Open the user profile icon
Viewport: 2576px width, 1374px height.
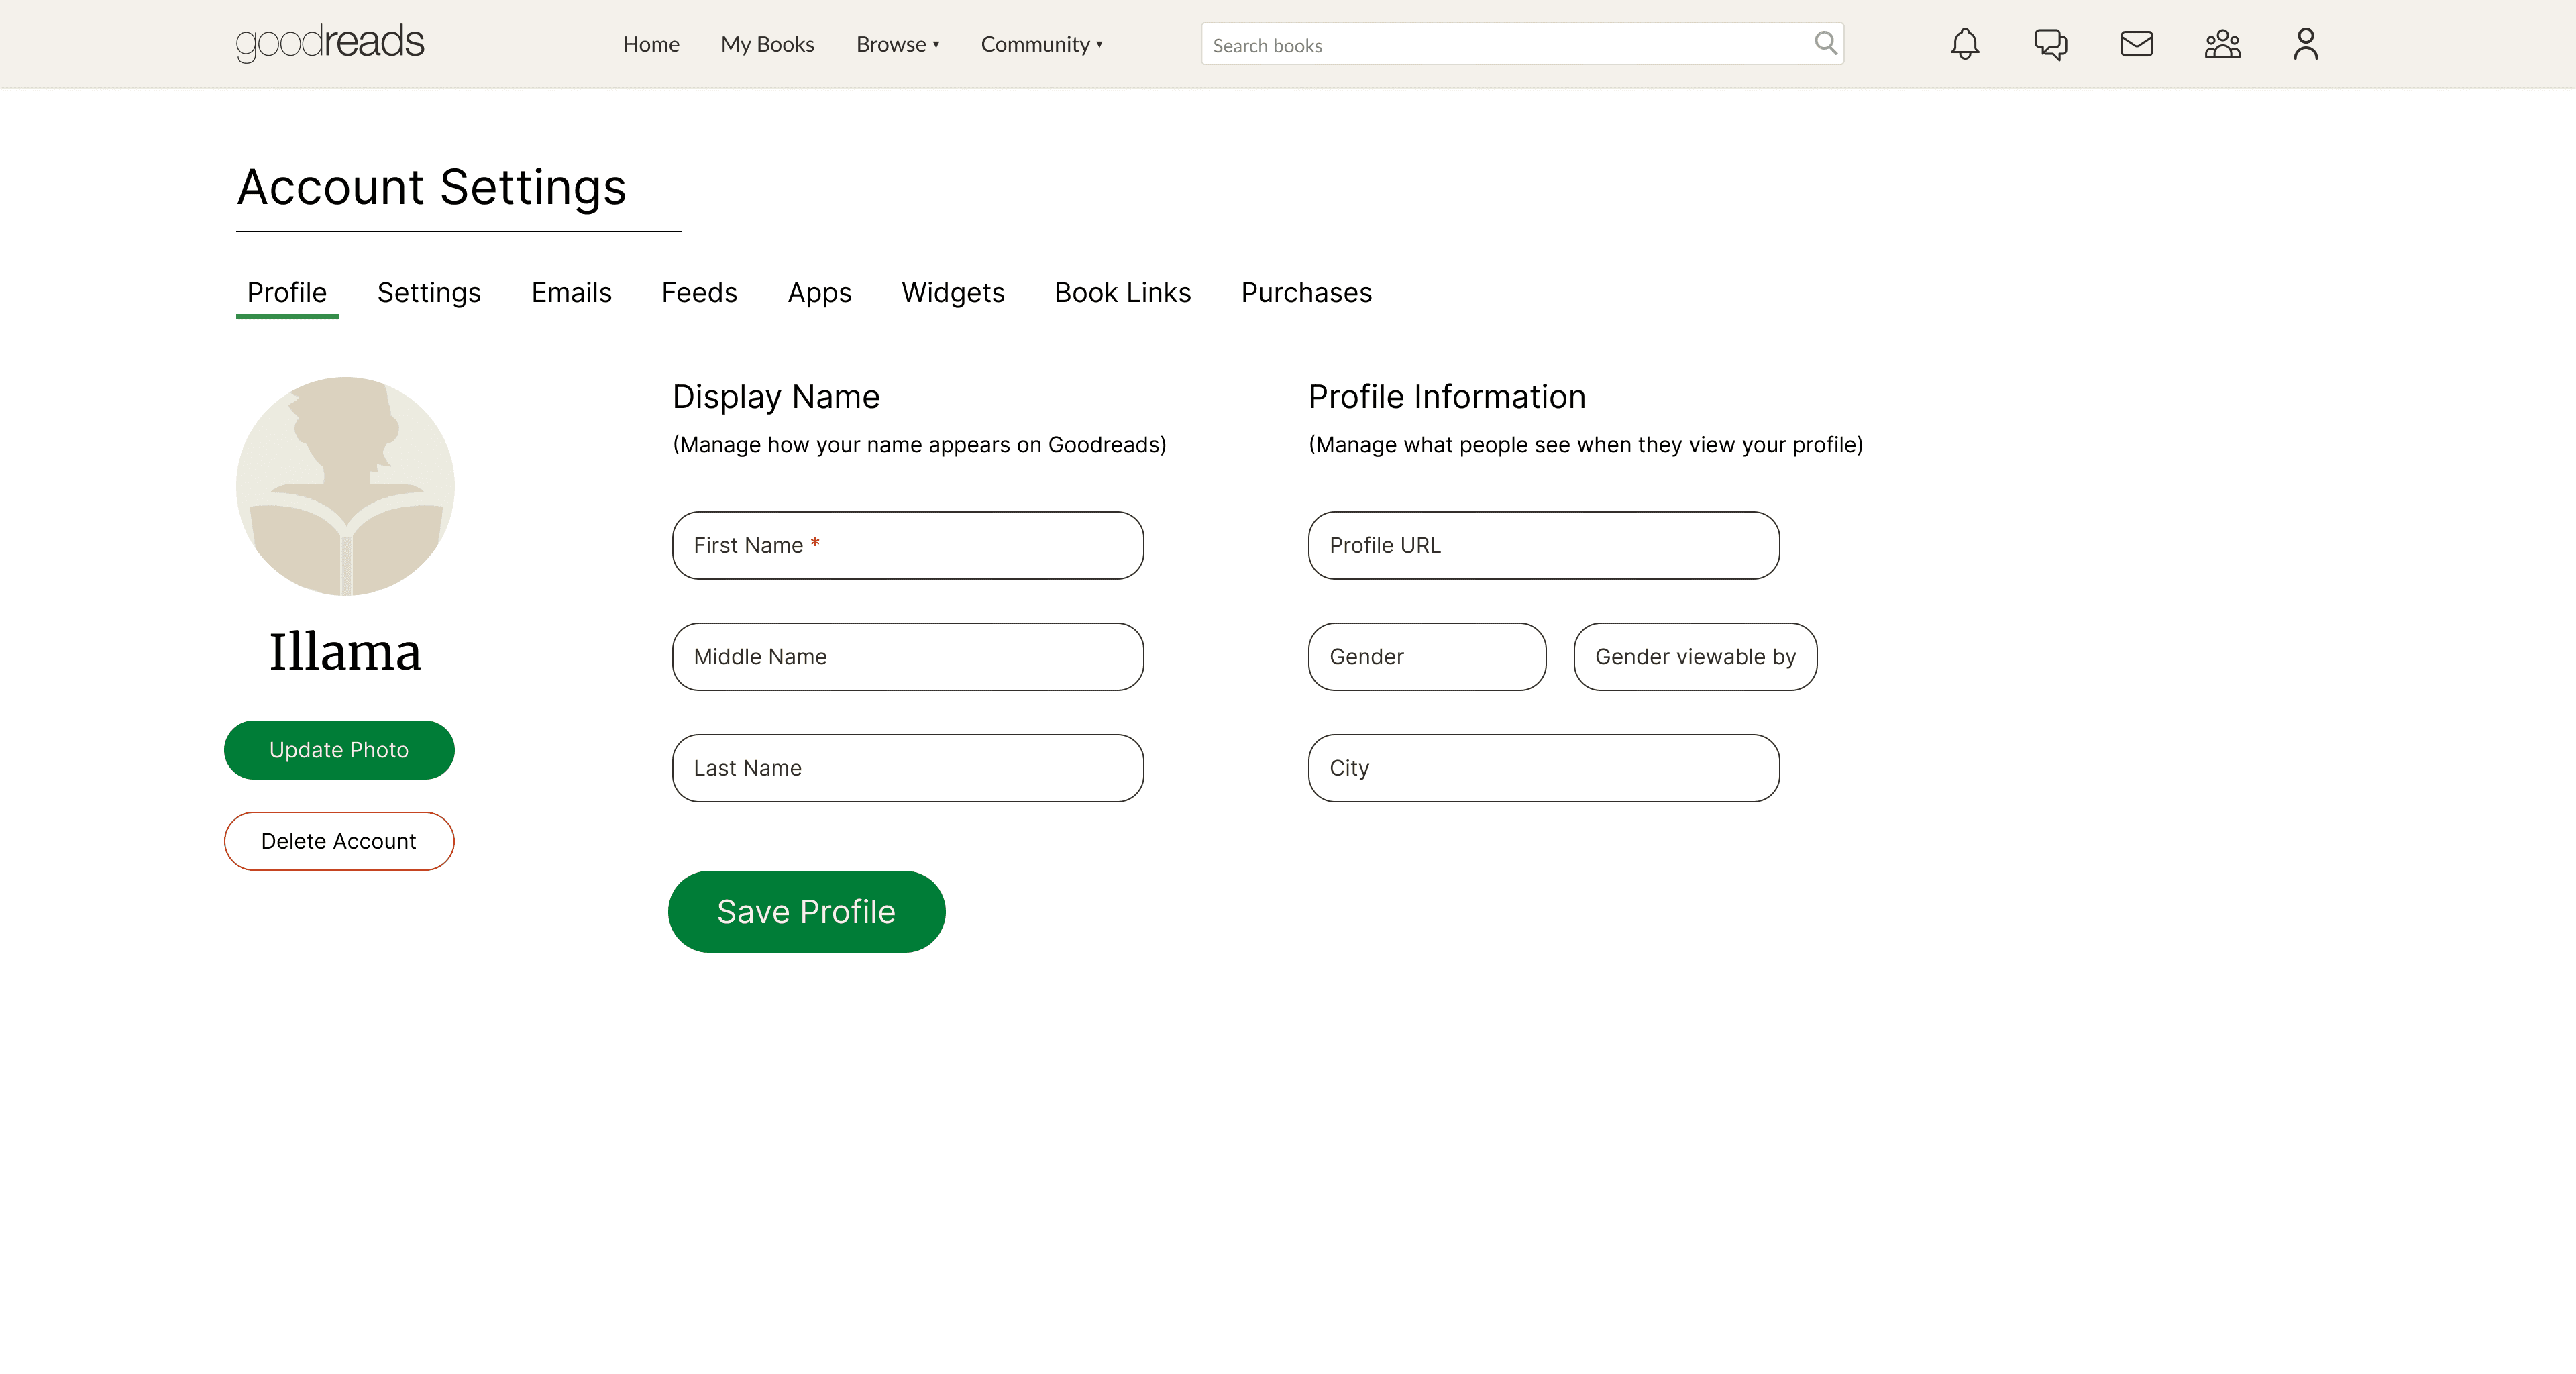[2305, 44]
